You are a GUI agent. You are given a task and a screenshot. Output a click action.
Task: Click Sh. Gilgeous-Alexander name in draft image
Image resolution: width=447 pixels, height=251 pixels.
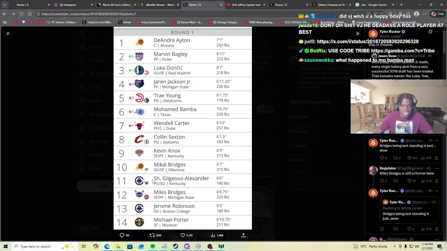(x=181, y=178)
